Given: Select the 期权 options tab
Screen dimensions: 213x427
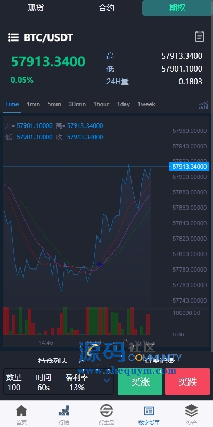Looking at the screenshot, I should click(x=177, y=8).
